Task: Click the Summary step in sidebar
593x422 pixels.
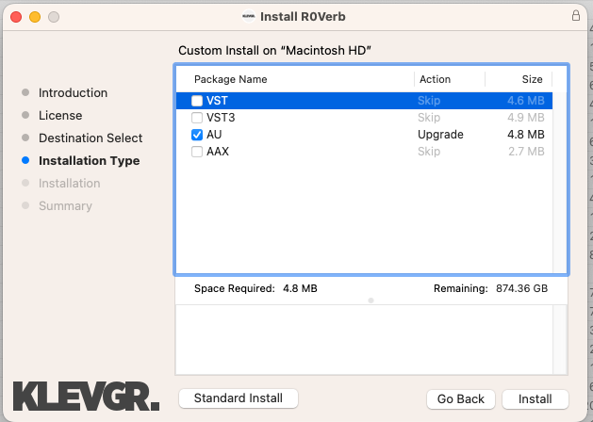Action: (65, 206)
